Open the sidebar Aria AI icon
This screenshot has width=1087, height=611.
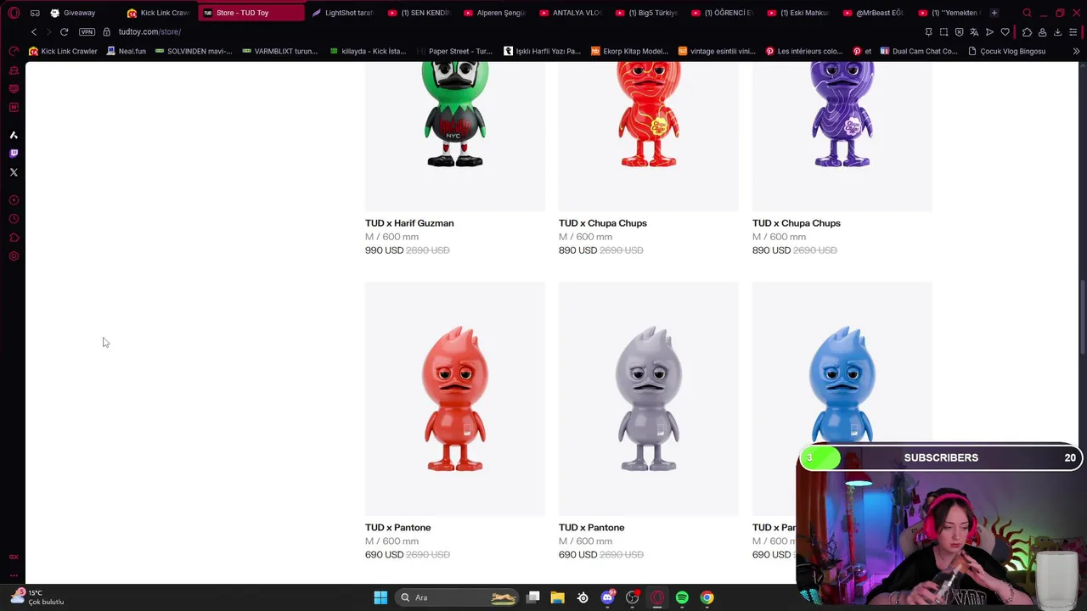(x=14, y=135)
